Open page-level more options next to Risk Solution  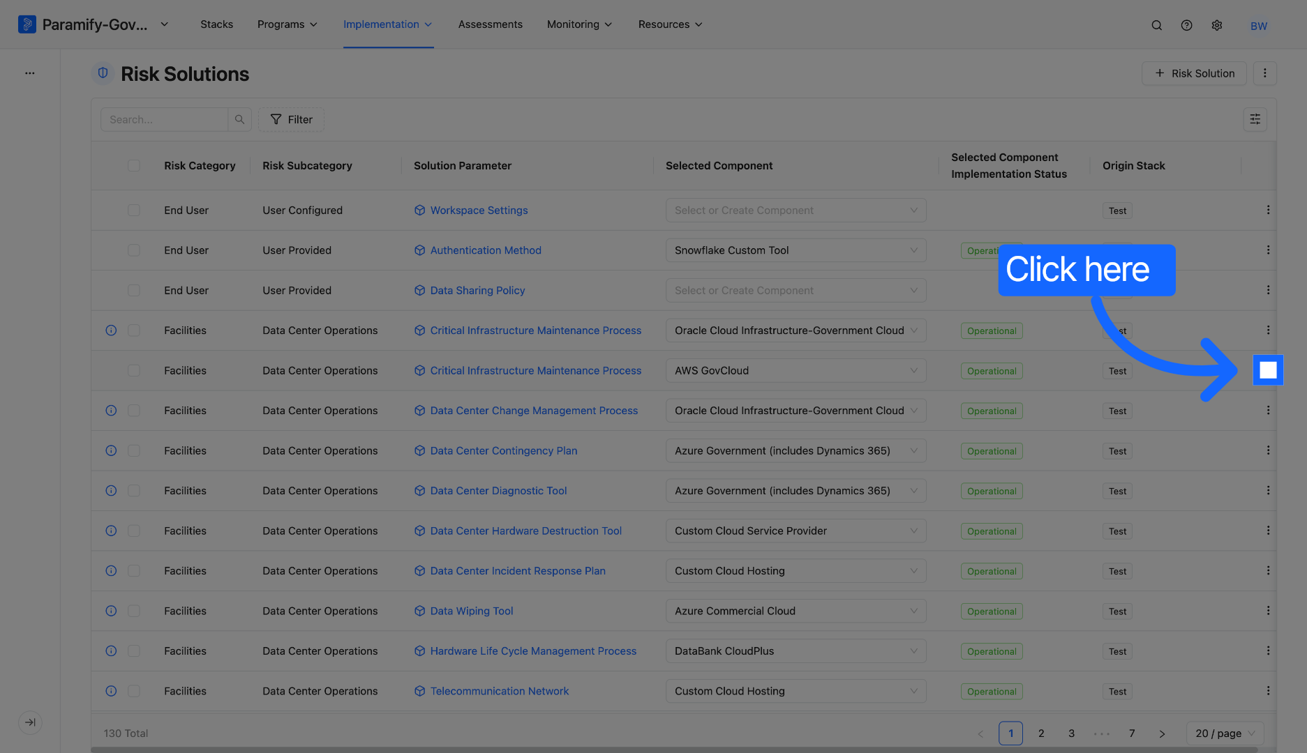coord(1265,73)
